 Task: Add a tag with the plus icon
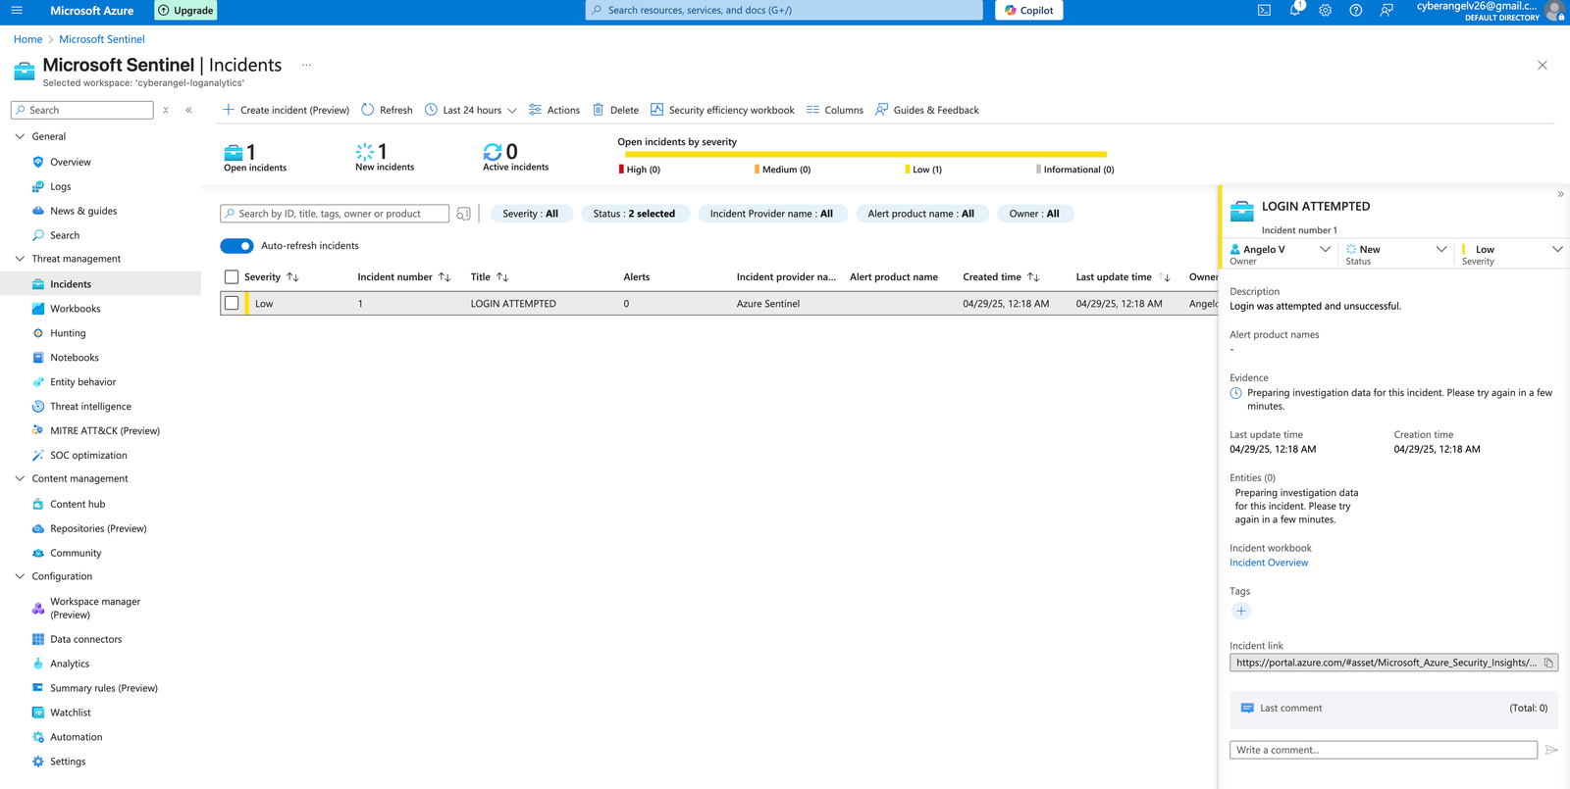[x=1241, y=612]
